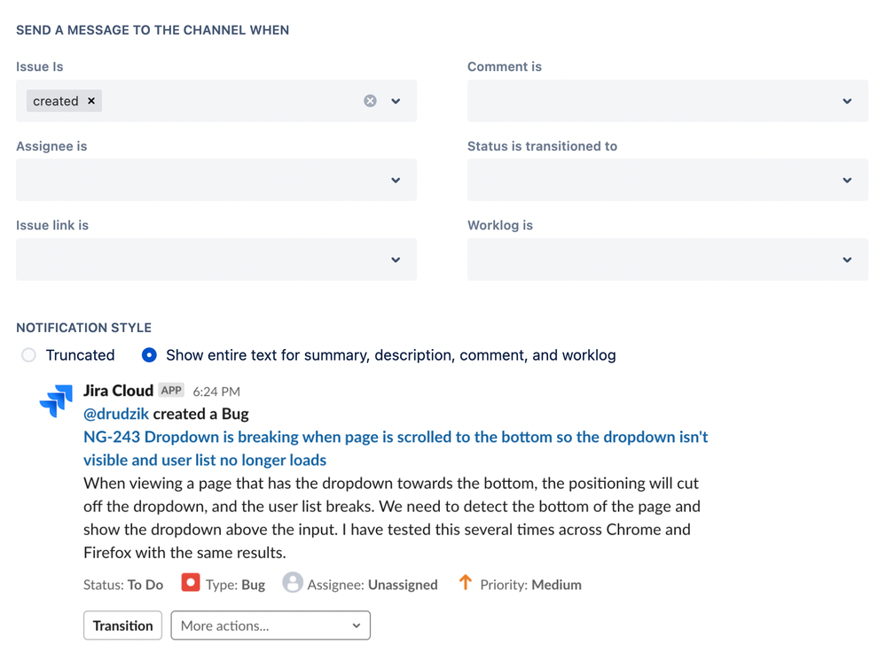Open the Assignee is dropdown

tap(216, 180)
